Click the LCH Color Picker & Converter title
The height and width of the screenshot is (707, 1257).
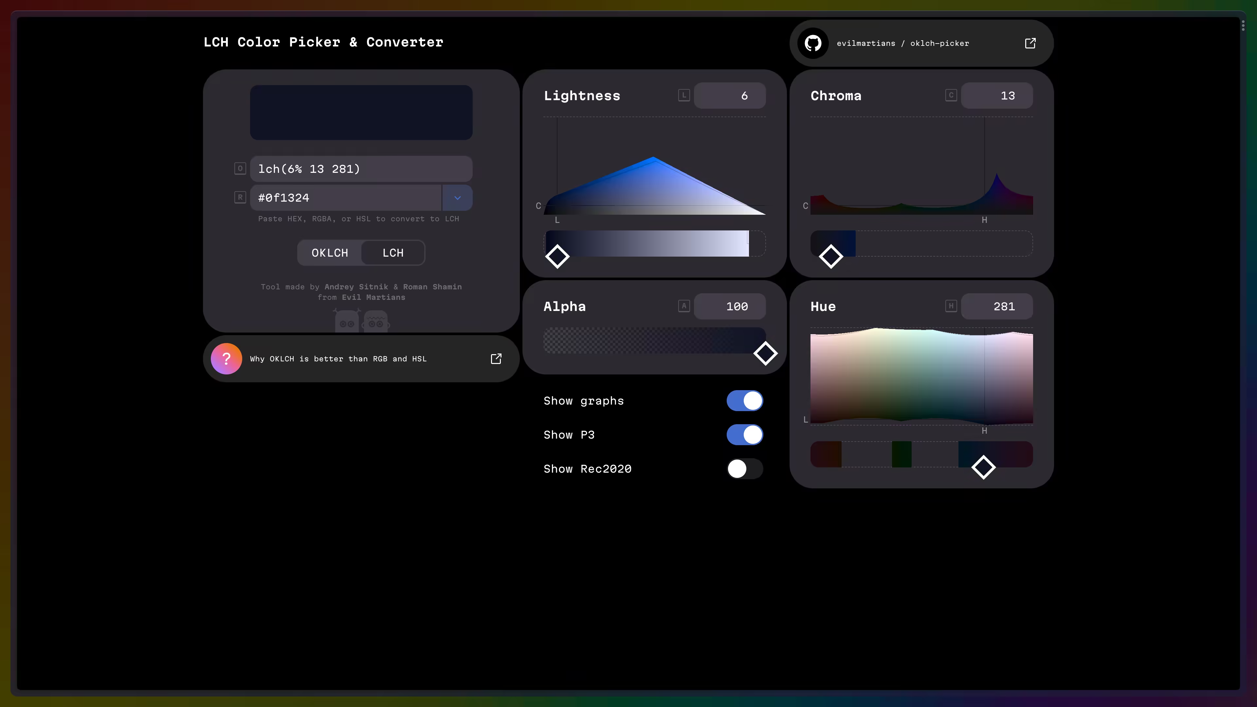323,42
